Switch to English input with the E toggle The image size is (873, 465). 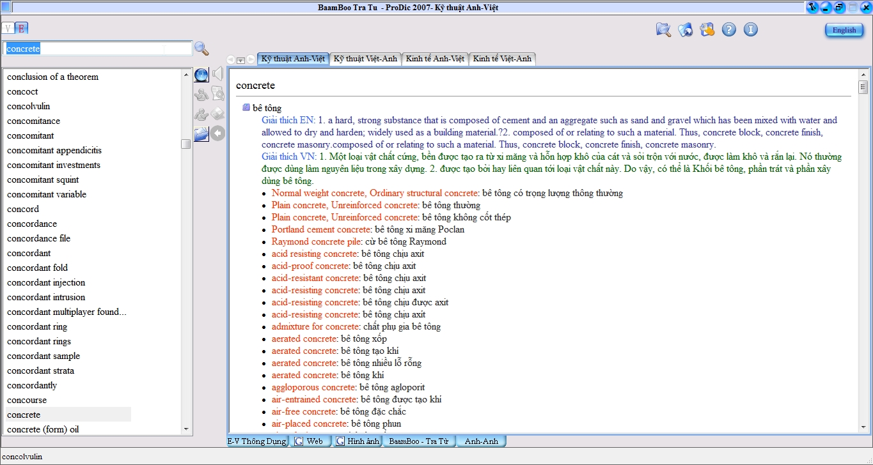(22, 28)
